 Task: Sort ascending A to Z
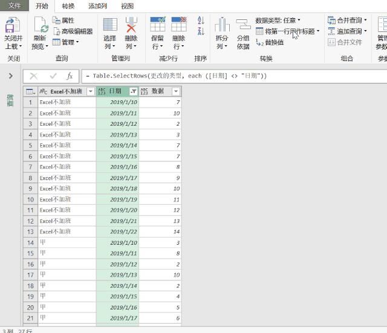201,20
